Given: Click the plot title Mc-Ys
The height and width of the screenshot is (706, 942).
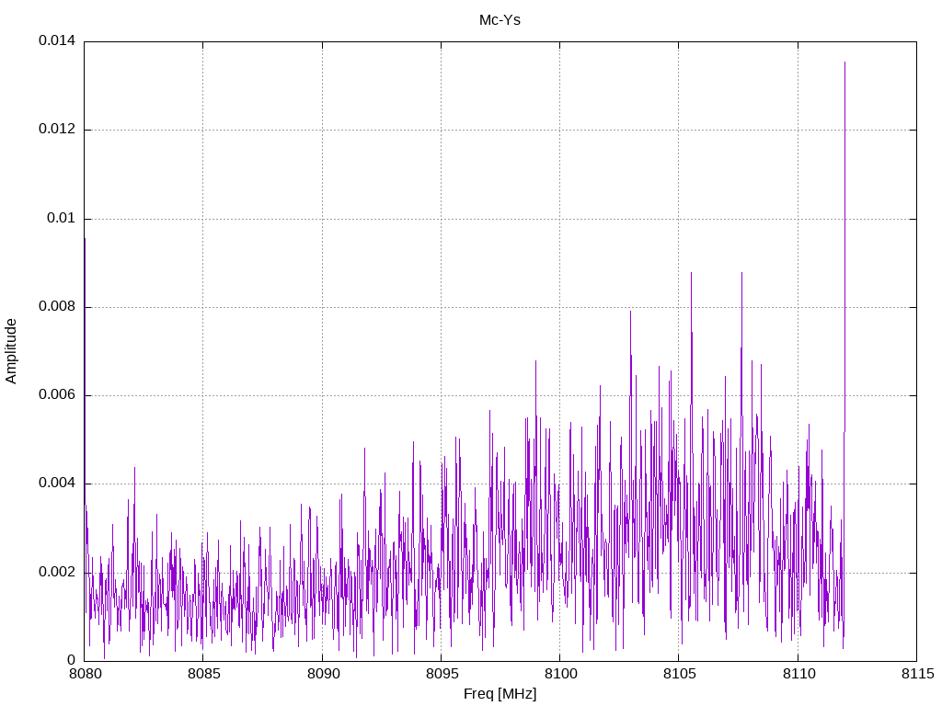Looking at the screenshot, I should [500, 19].
